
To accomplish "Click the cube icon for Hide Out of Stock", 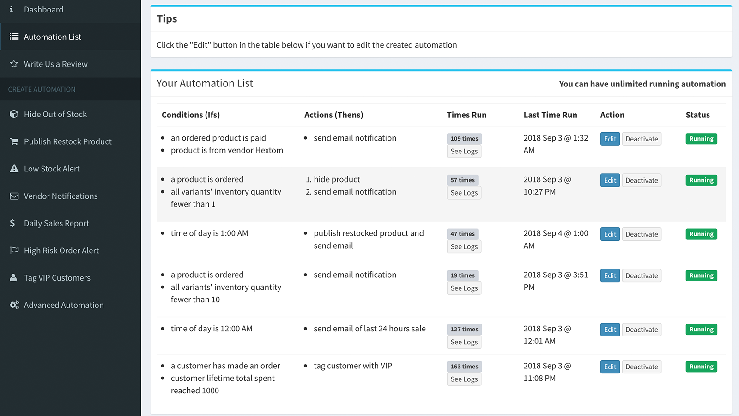I will tap(14, 114).
